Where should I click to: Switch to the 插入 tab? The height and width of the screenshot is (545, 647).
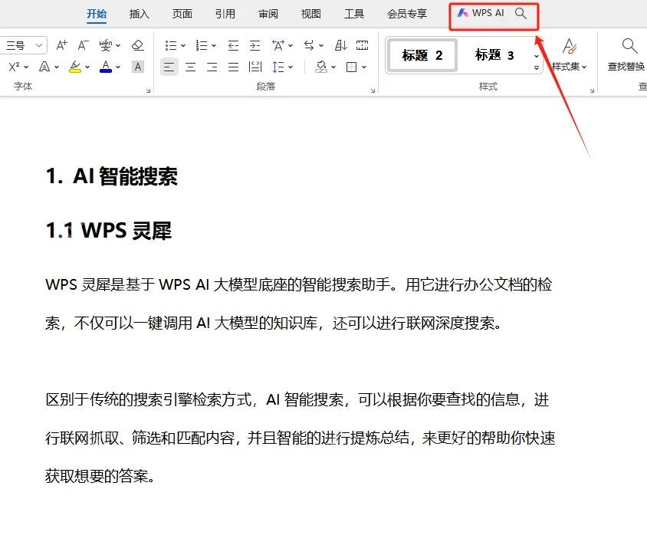pos(139,14)
